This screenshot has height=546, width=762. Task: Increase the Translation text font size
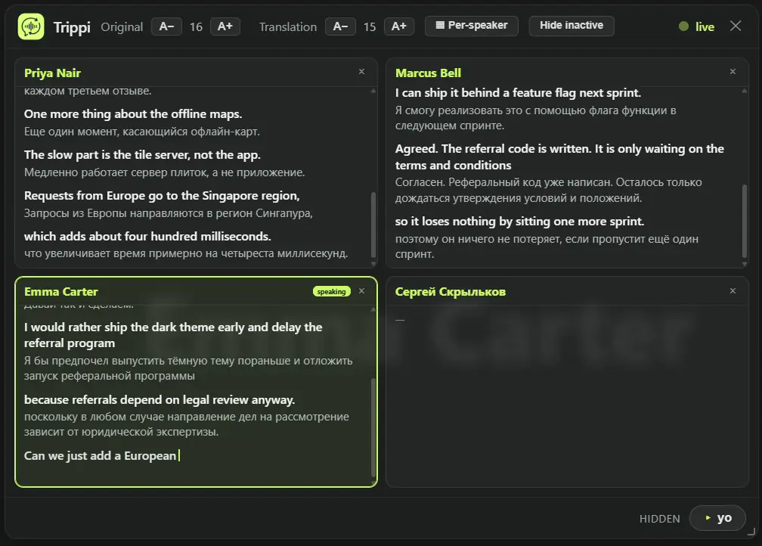tap(399, 26)
